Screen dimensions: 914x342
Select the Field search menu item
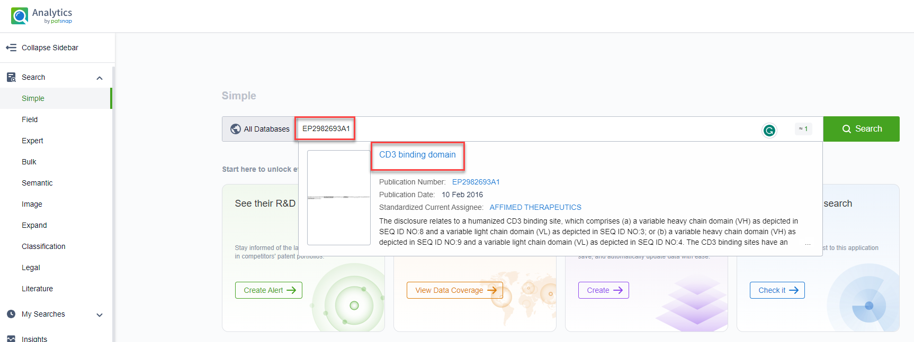30,119
